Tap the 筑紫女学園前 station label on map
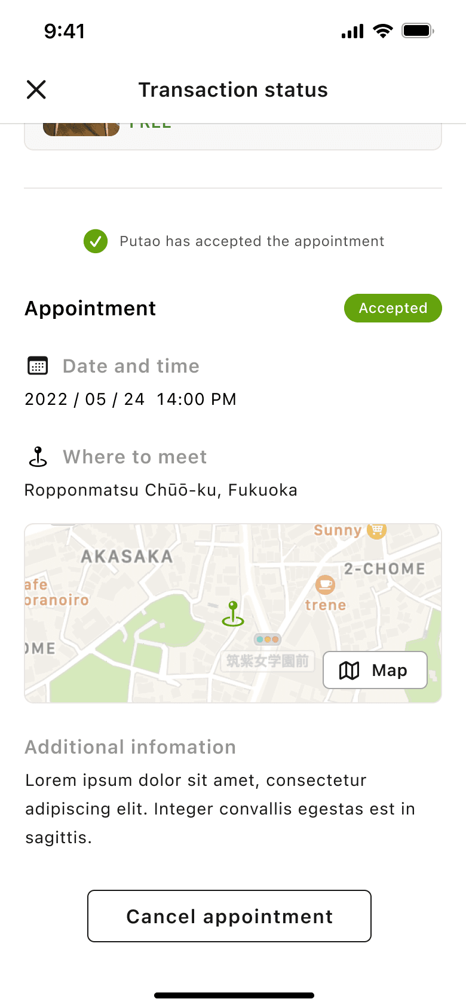Screen dimensions: 466x1008 [268, 661]
